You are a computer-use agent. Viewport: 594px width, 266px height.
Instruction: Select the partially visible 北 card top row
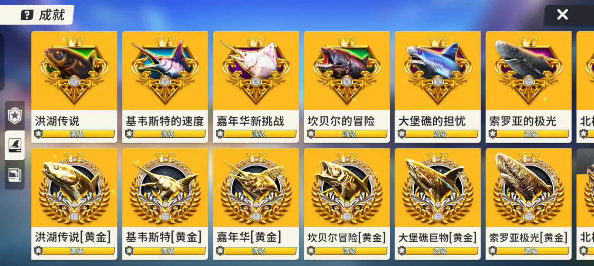pyautogui.click(x=585, y=87)
